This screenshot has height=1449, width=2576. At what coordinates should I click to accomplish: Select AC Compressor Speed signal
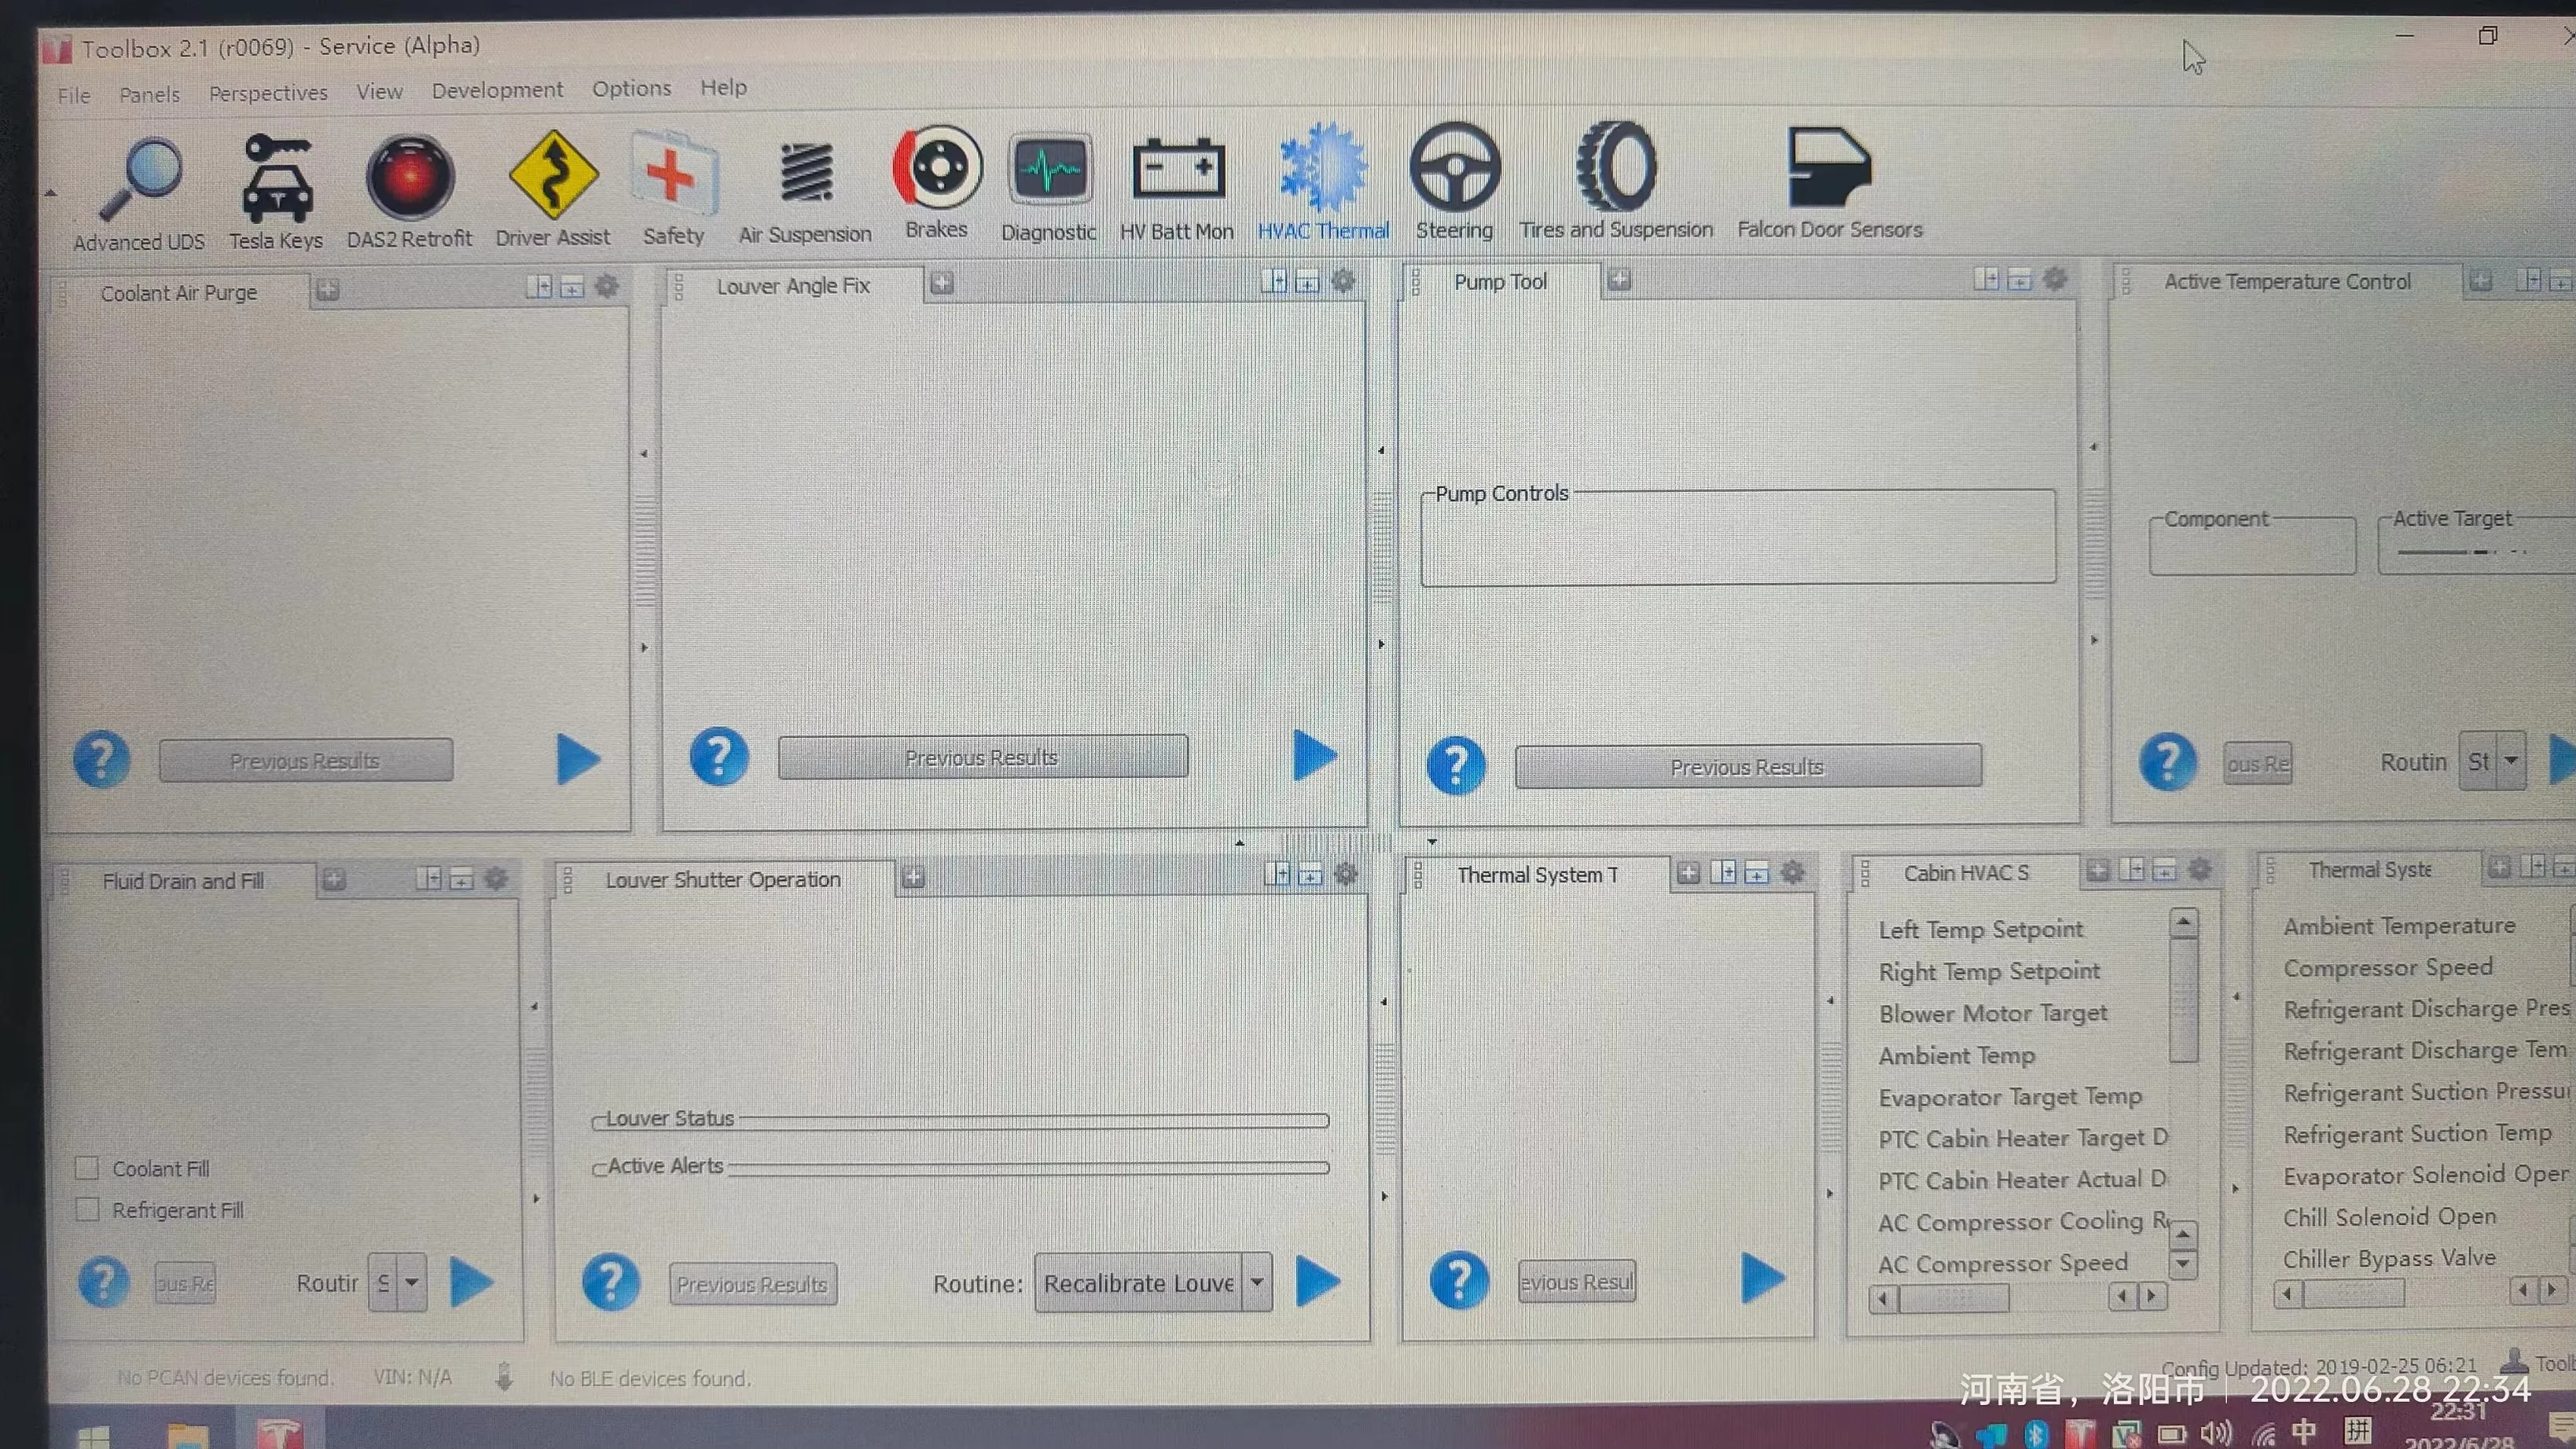pos(2002,1263)
